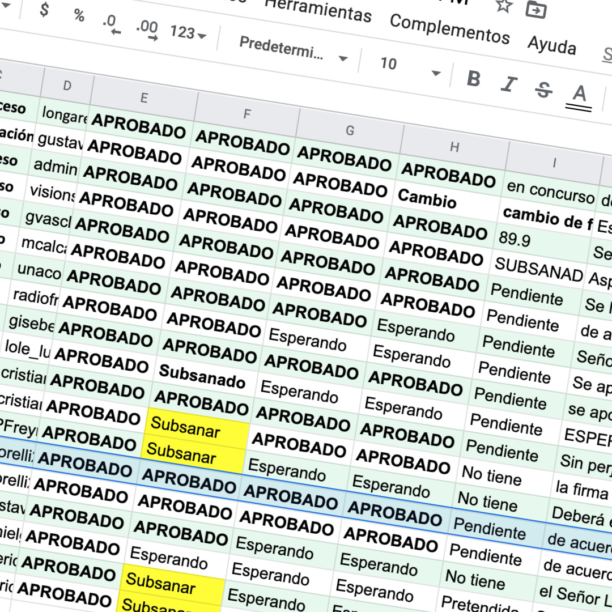Increase decimal places (.00 icon)
Screen dimensions: 612x612
click(147, 30)
